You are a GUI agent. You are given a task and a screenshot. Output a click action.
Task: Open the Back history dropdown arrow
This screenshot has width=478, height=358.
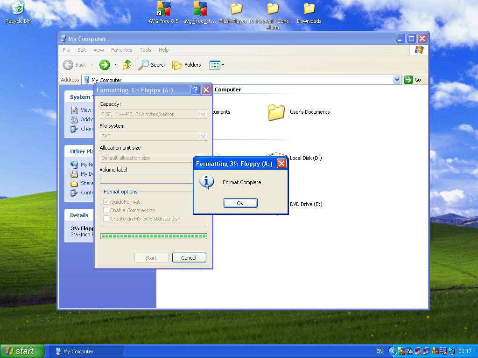pyautogui.click(x=91, y=65)
